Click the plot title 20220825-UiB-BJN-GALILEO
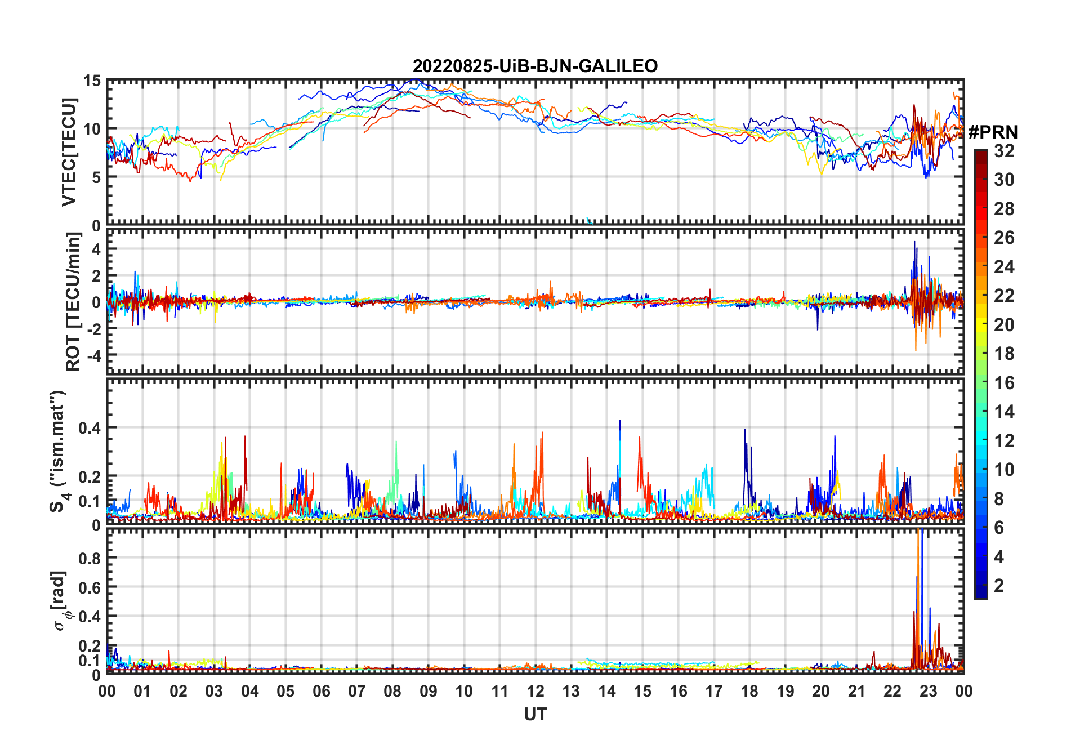The image size is (1071, 749). tap(535, 66)
